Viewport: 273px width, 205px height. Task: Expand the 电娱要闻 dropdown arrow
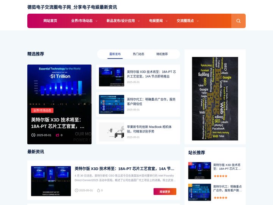point(166,21)
